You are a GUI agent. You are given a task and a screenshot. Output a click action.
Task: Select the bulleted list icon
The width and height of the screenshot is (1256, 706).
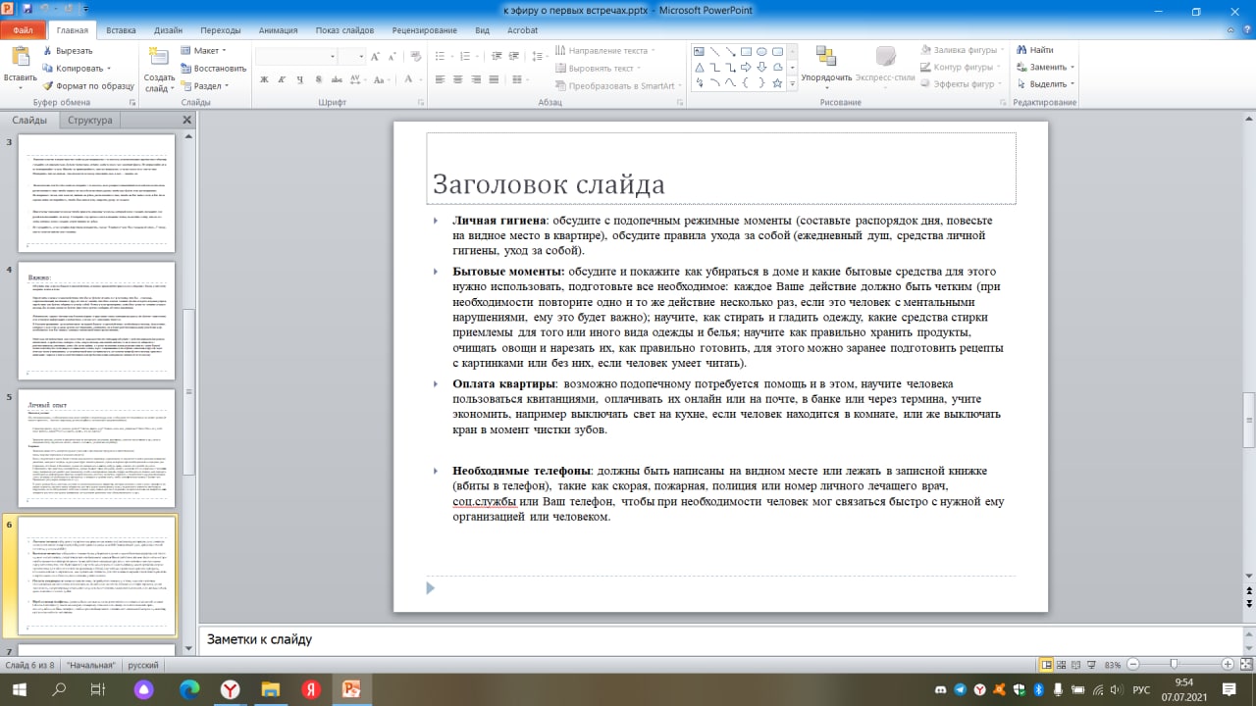(x=441, y=55)
